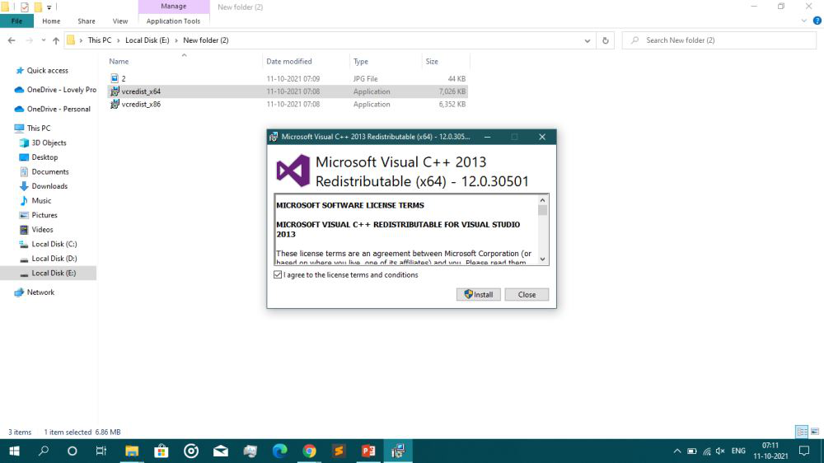
Task: Open Local Disk (D:) in sidebar
Action: (x=48, y=259)
